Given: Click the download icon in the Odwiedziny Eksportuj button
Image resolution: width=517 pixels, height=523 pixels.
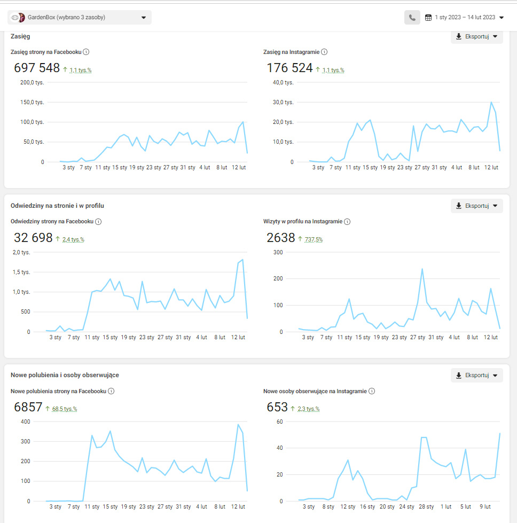Looking at the screenshot, I should click(459, 206).
